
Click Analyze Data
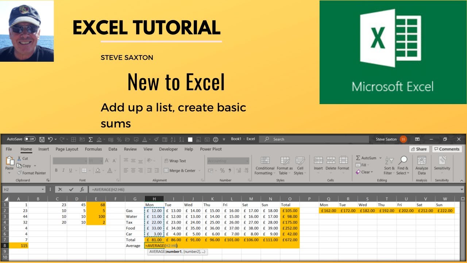(422, 166)
